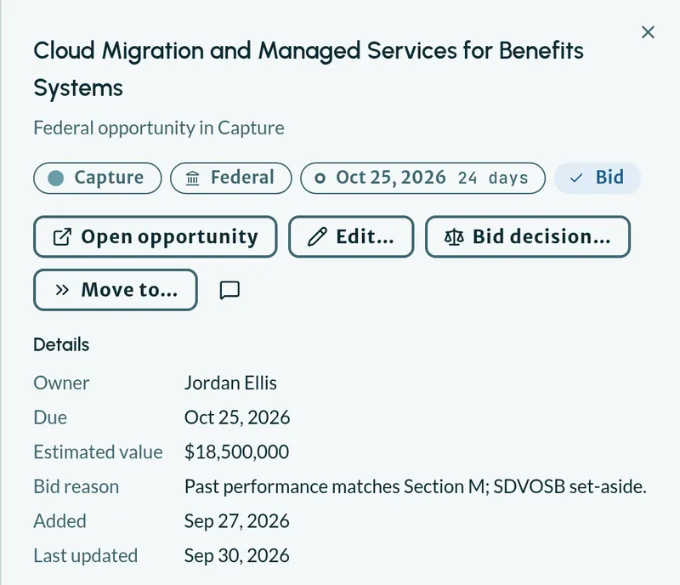This screenshot has height=585, width=680.
Task: Open the Move to... stage menu
Action: point(116,290)
